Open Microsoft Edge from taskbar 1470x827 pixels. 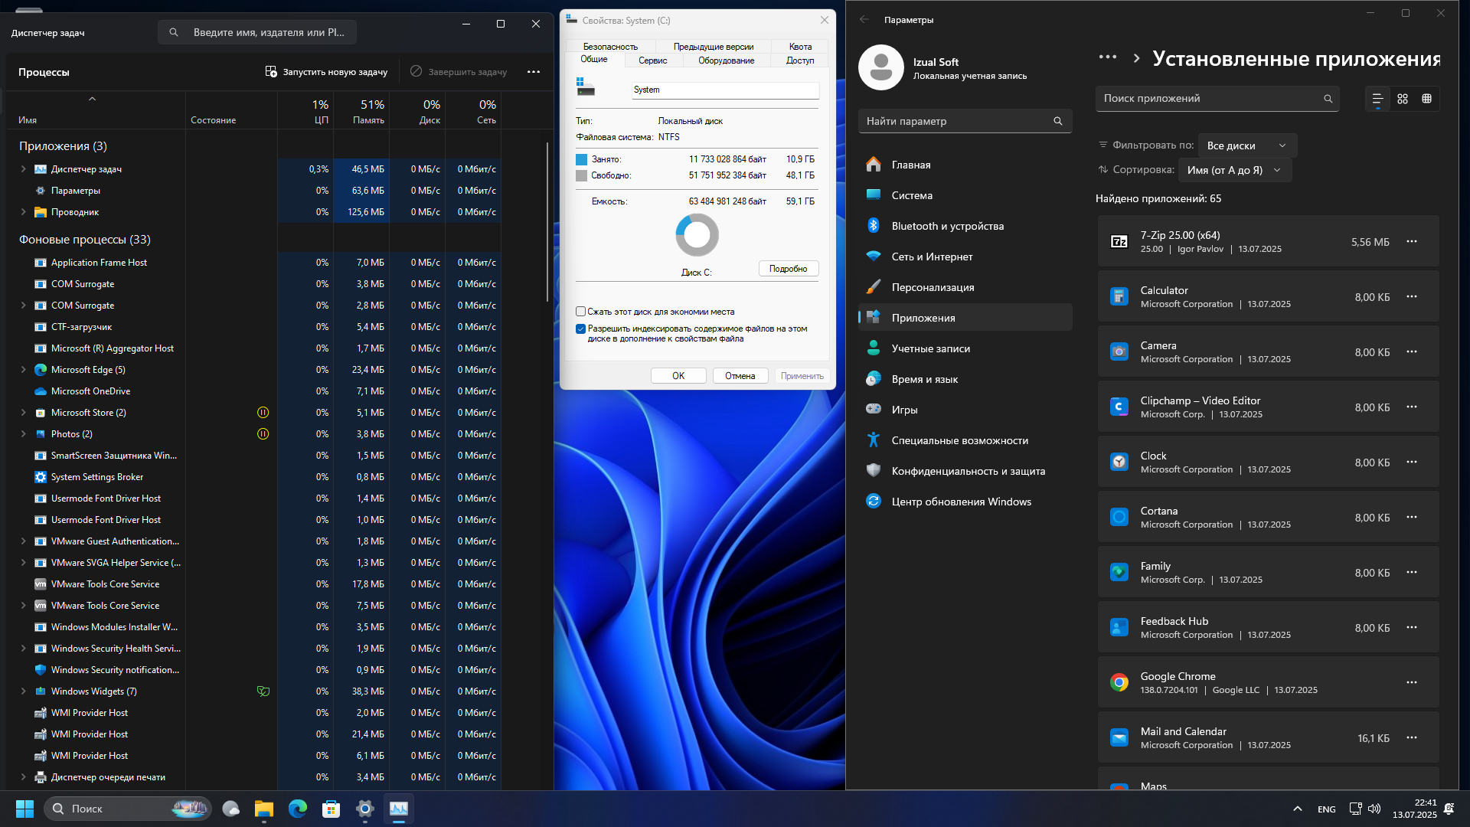pyautogui.click(x=298, y=809)
